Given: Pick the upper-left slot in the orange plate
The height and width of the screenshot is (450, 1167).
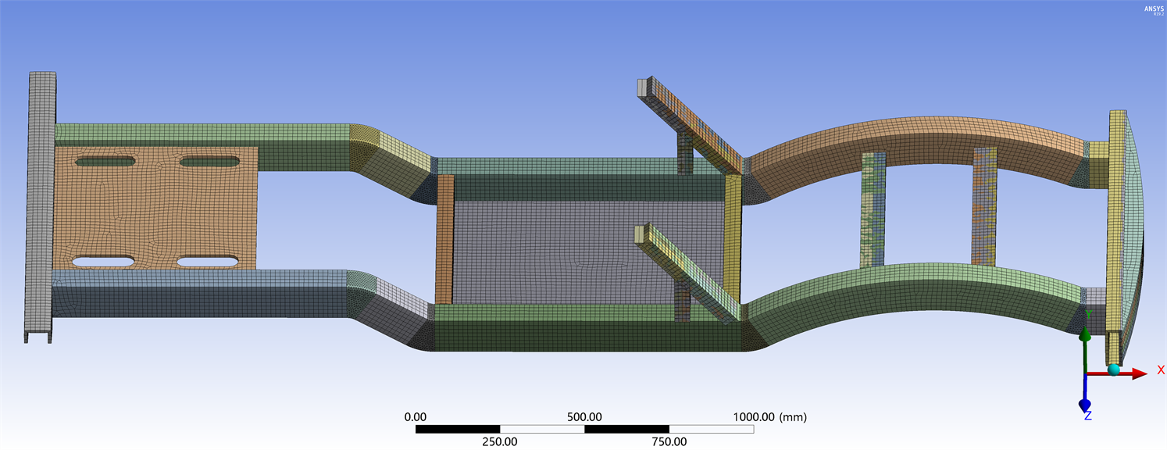Looking at the screenshot, I should tap(105, 162).
